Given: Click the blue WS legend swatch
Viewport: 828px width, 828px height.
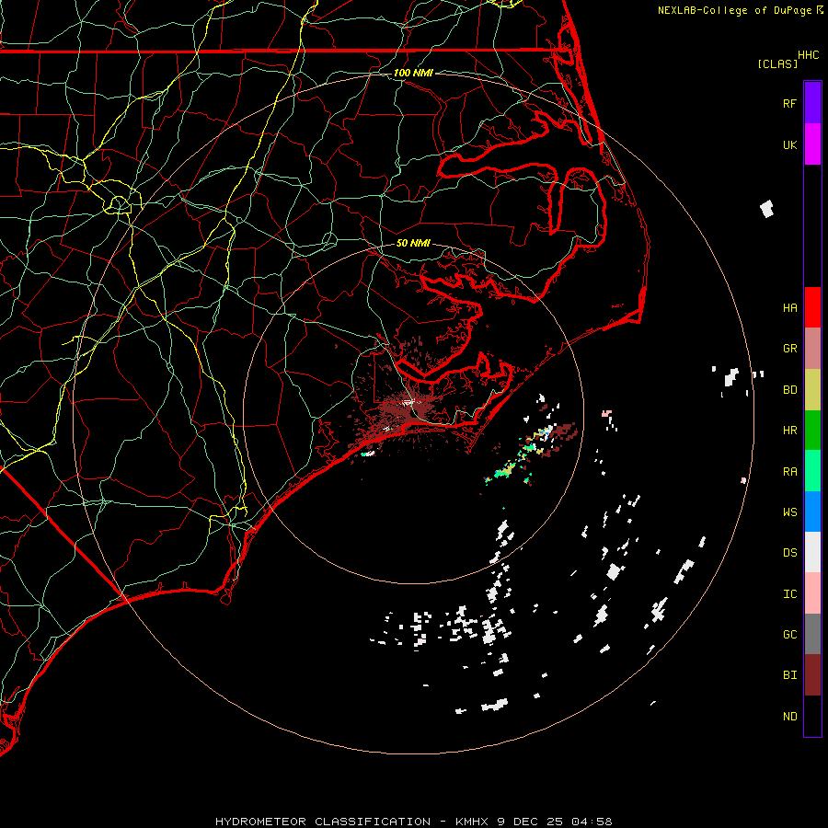Looking at the screenshot, I should click(x=812, y=512).
